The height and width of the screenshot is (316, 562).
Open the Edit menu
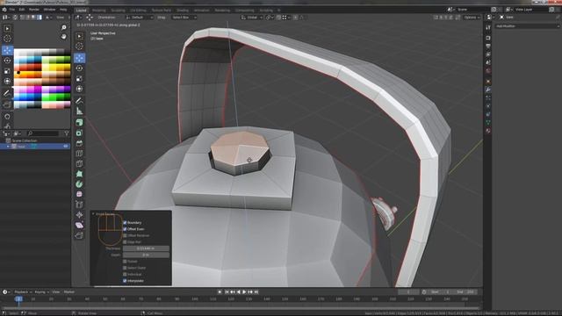(21, 10)
